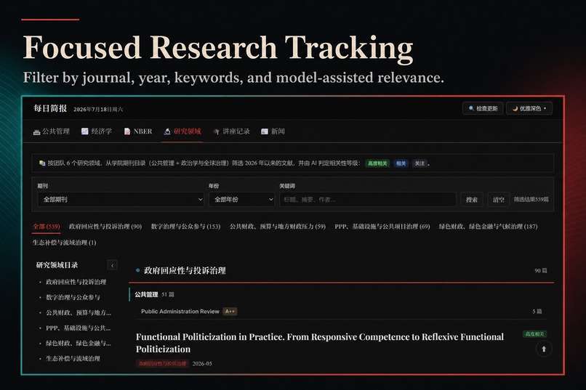The height and width of the screenshot is (390, 586).
Task: Click the 搜索 search button
Action: coord(472,200)
